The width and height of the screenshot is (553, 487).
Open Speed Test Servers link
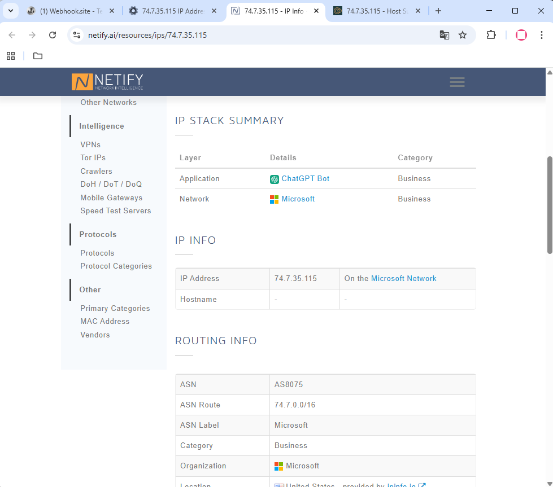(x=115, y=210)
